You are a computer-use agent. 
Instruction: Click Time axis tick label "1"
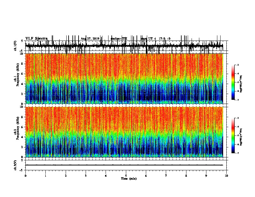(46, 175)
